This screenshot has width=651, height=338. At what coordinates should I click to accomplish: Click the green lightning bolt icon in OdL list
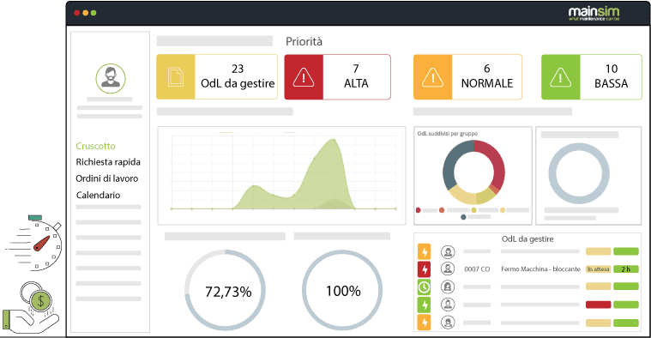click(425, 305)
